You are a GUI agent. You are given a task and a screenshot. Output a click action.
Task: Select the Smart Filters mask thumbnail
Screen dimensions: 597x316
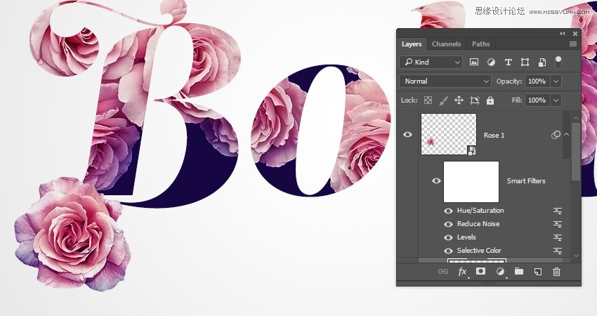pyautogui.click(x=471, y=182)
